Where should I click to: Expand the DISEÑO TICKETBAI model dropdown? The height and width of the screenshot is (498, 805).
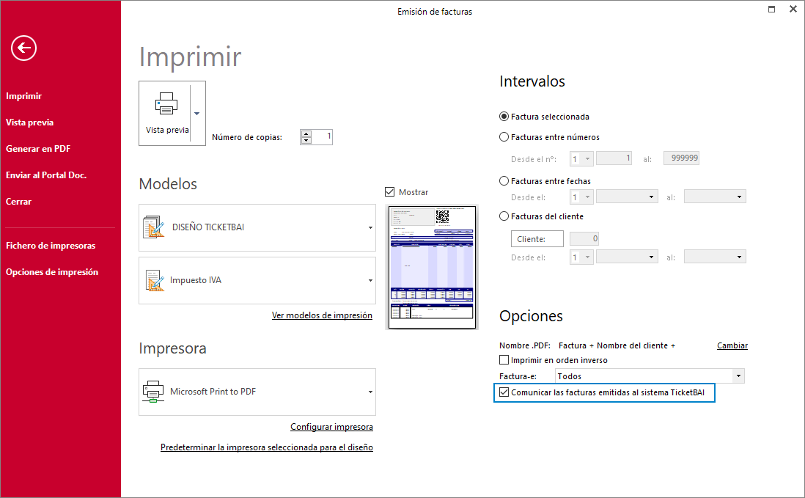point(370,227)
